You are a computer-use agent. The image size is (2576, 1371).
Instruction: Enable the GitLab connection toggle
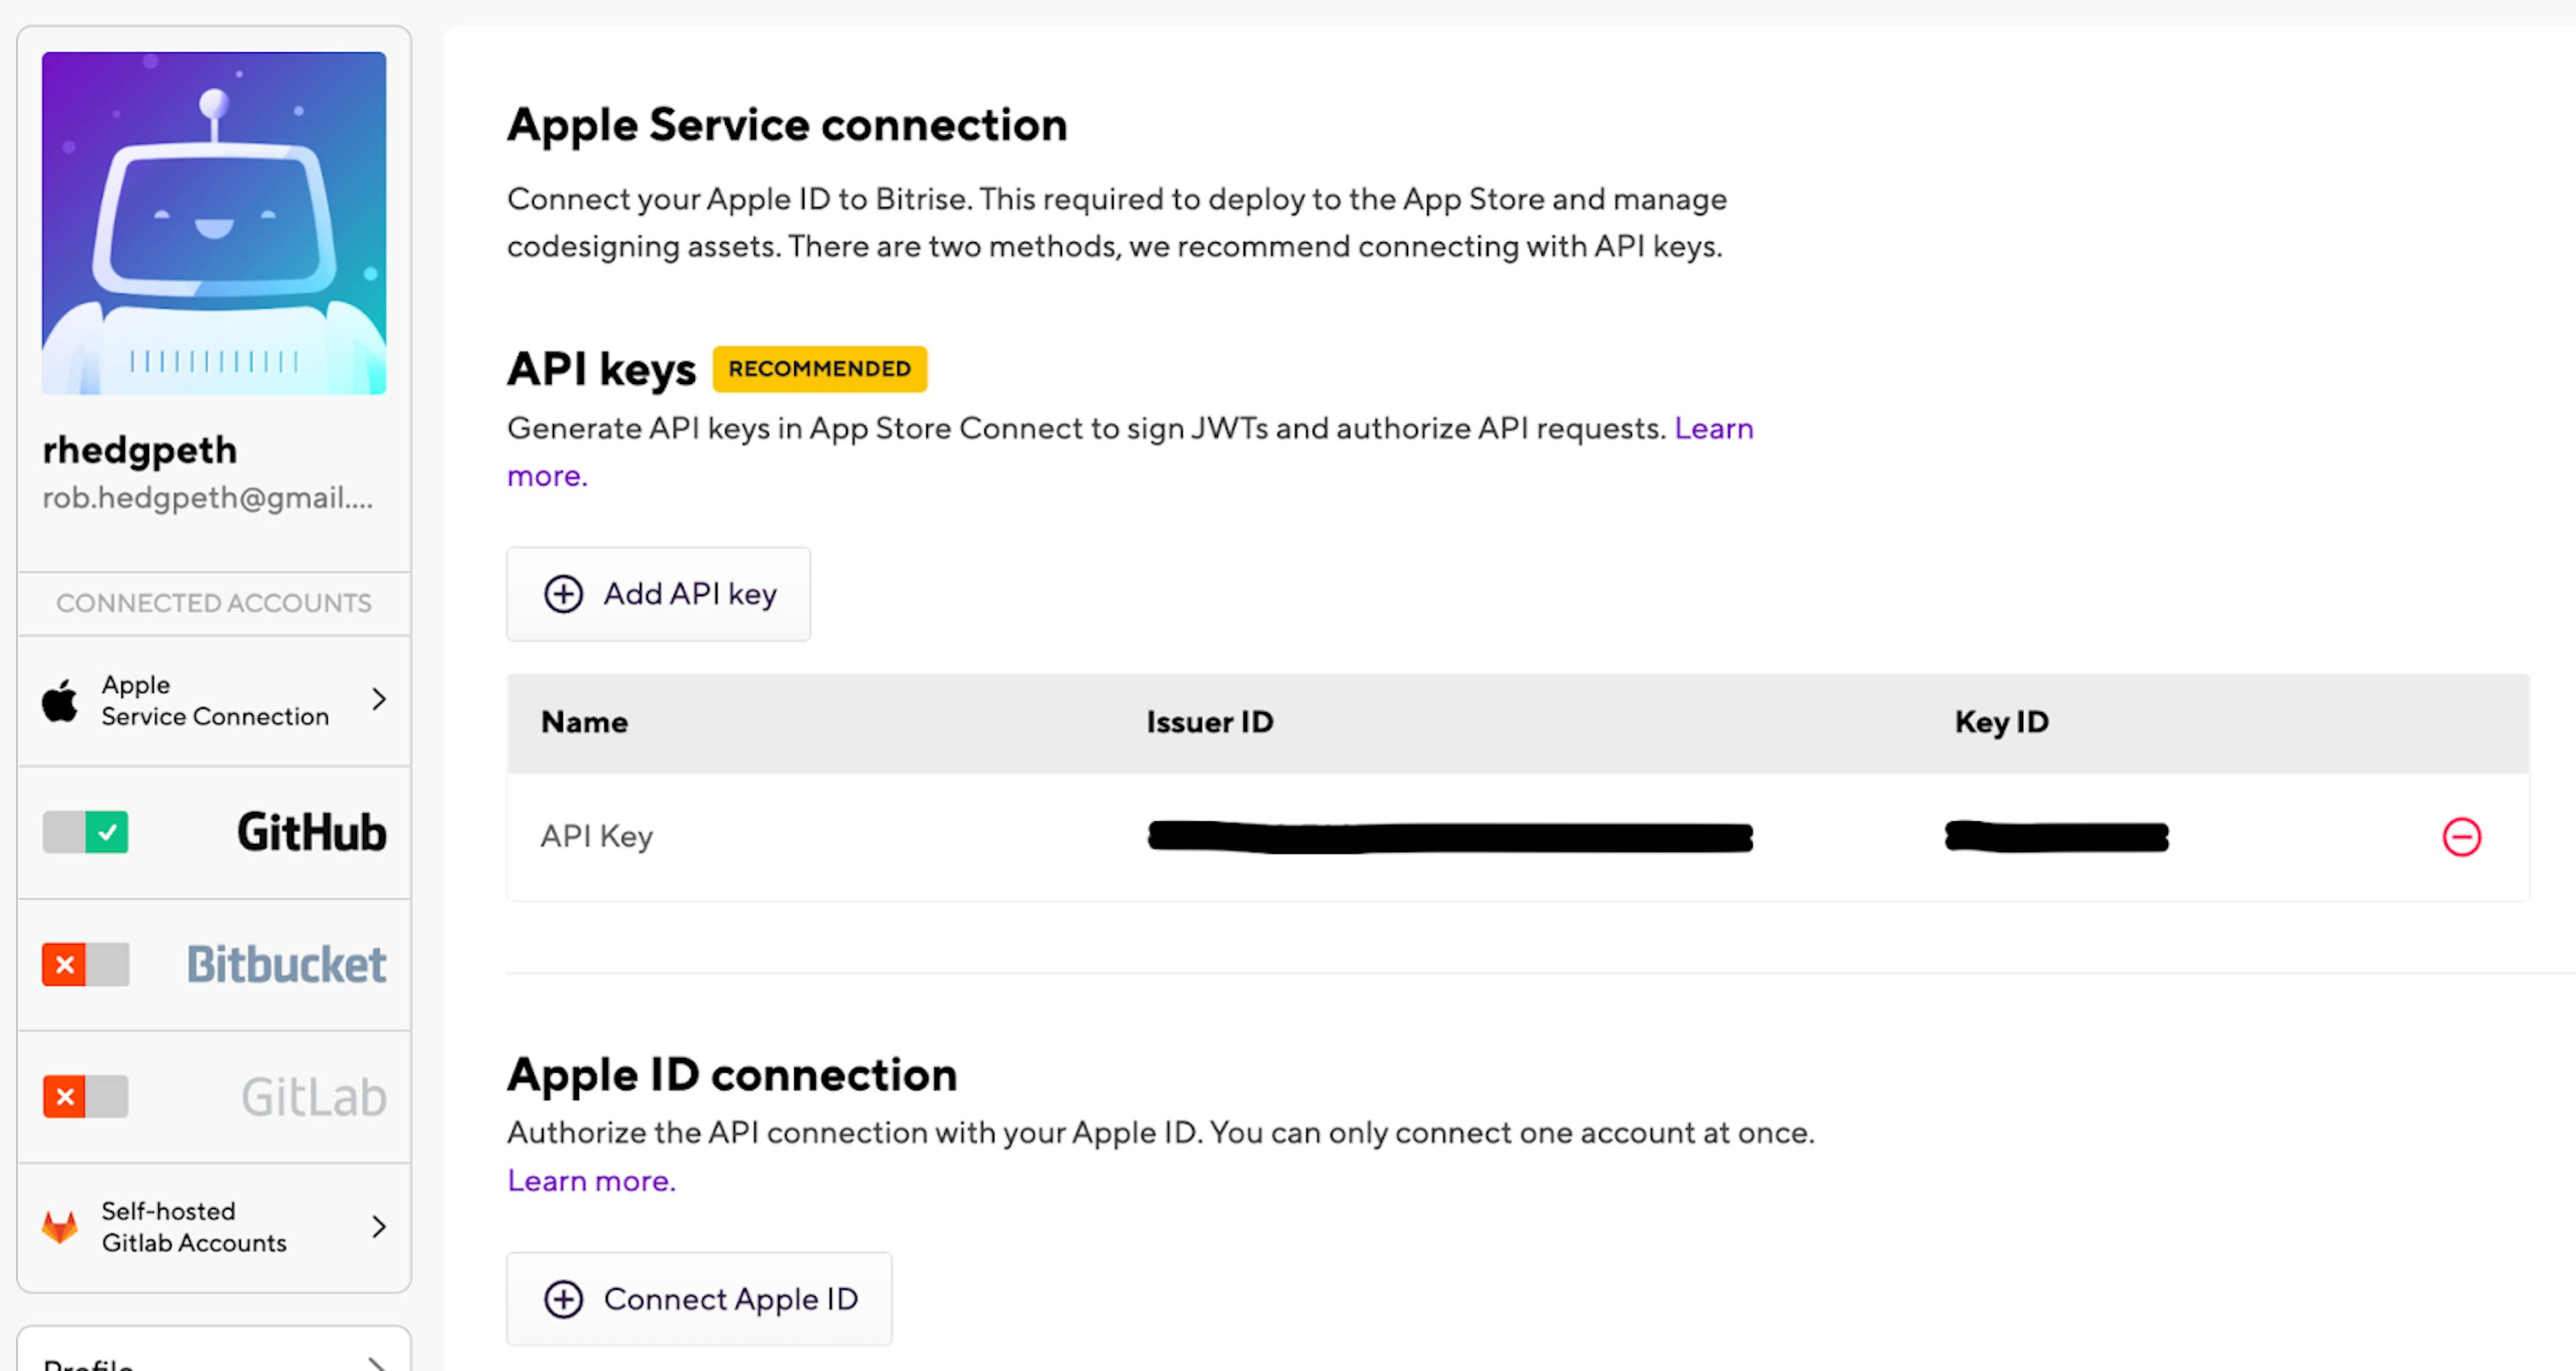(86, 1096)
